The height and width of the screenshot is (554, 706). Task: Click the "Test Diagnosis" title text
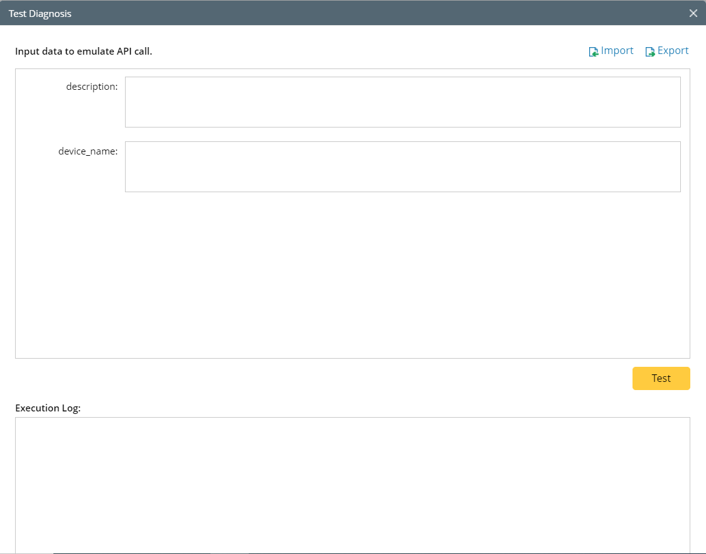[x=40, y=13]
